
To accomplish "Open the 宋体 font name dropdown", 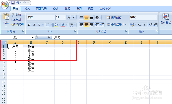I will 54,17.
